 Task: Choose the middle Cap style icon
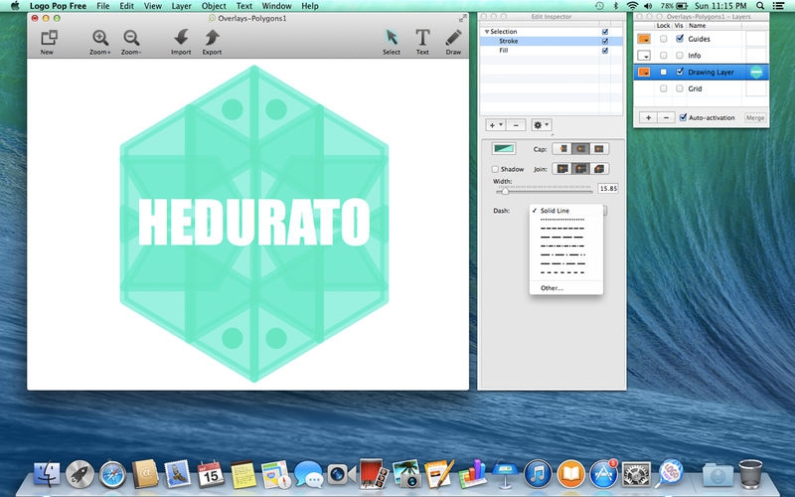pyautogui.click(x=580, y=148)
